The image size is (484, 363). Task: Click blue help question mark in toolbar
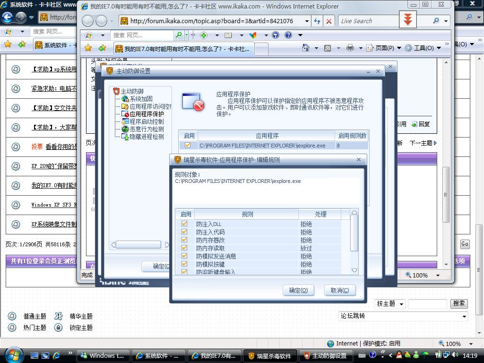click(x=288, y=35)
